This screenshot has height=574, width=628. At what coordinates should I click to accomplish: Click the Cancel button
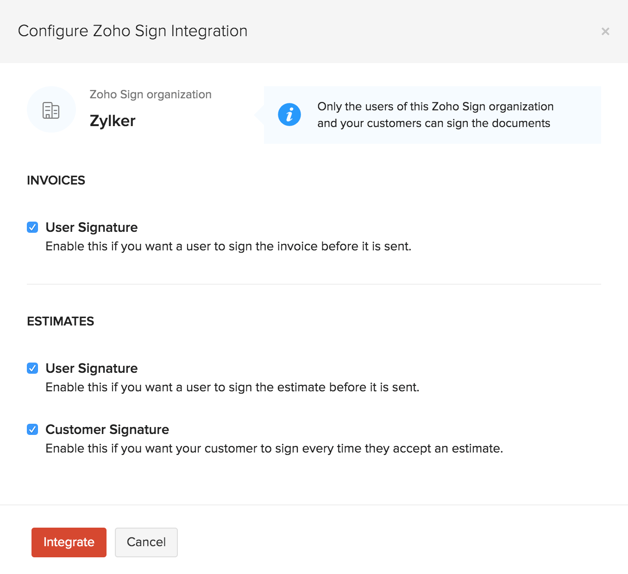(x=146, y=542)
